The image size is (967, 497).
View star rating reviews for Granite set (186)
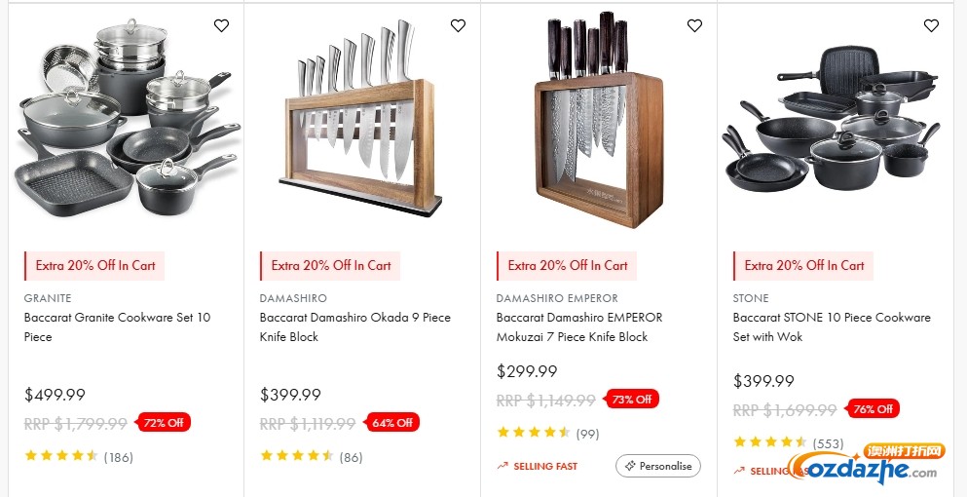tap(78, 456)
